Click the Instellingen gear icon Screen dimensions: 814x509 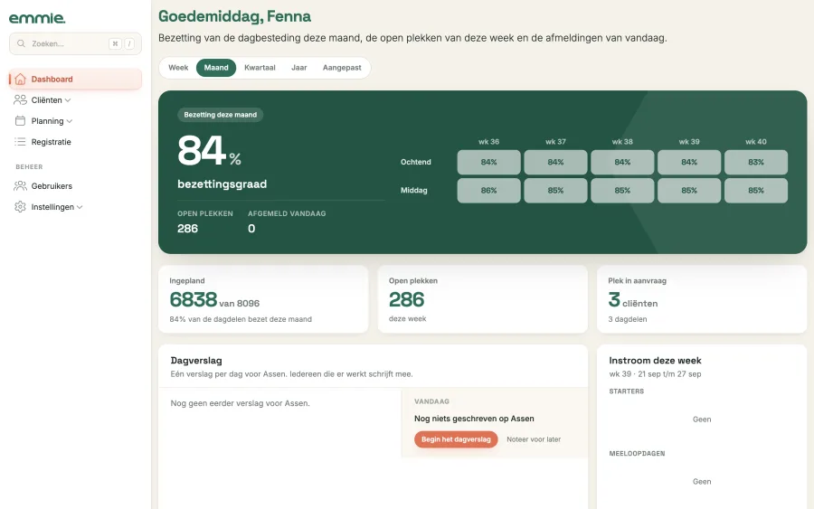(20, 206)
